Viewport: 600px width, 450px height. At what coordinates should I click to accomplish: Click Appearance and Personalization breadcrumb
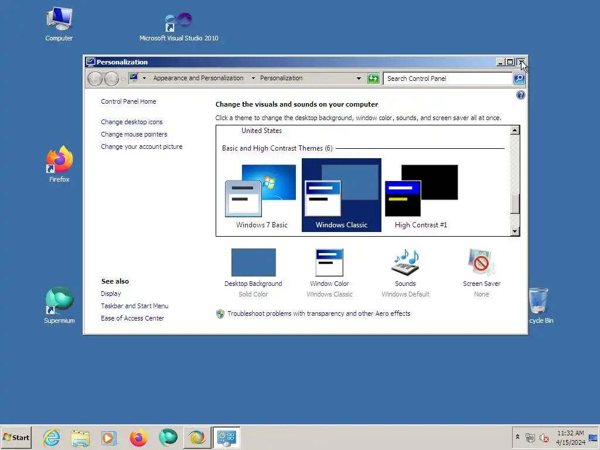(x=198, y=78)
